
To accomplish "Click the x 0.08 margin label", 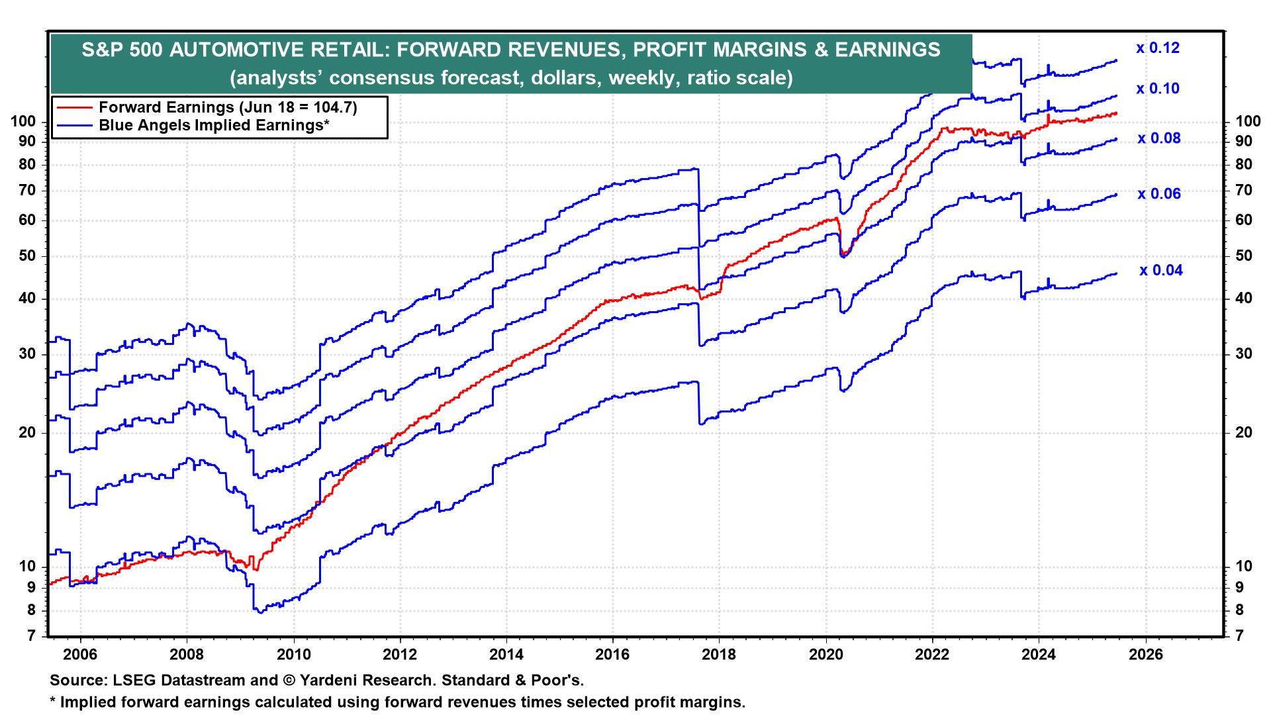I will [x=1159, y=138].
